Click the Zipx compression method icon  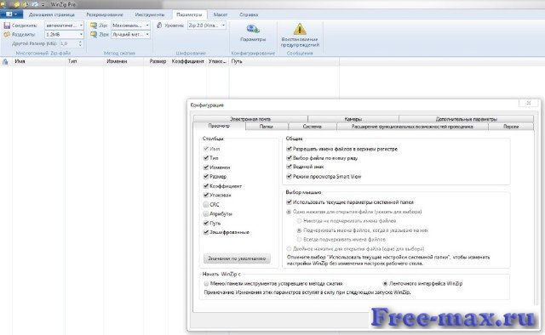tap(94, 34)
